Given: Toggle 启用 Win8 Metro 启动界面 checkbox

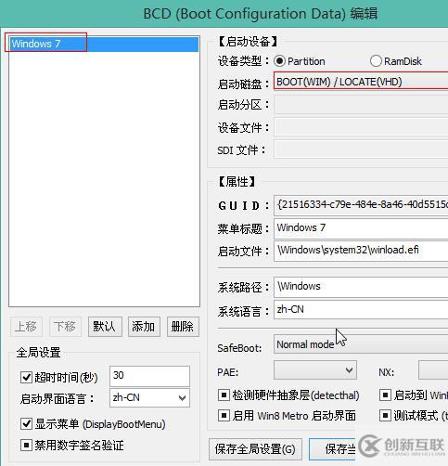Looking at the screenshot, I should [x=224, y=416].
